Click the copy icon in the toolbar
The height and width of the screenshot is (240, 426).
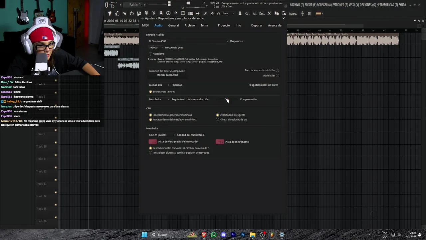[277, 13]
